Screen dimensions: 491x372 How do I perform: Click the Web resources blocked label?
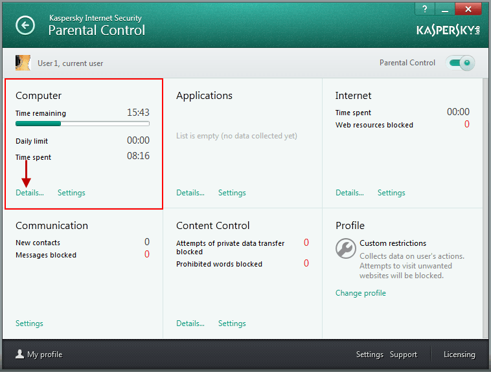point(374,125)
